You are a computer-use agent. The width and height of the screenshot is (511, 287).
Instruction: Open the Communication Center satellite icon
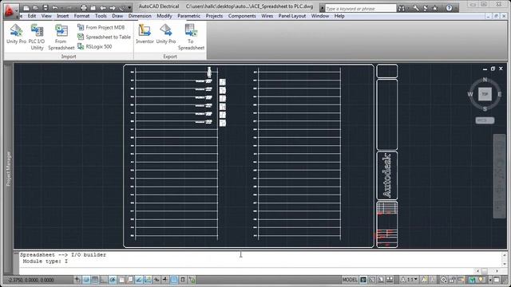click(426, 9)
